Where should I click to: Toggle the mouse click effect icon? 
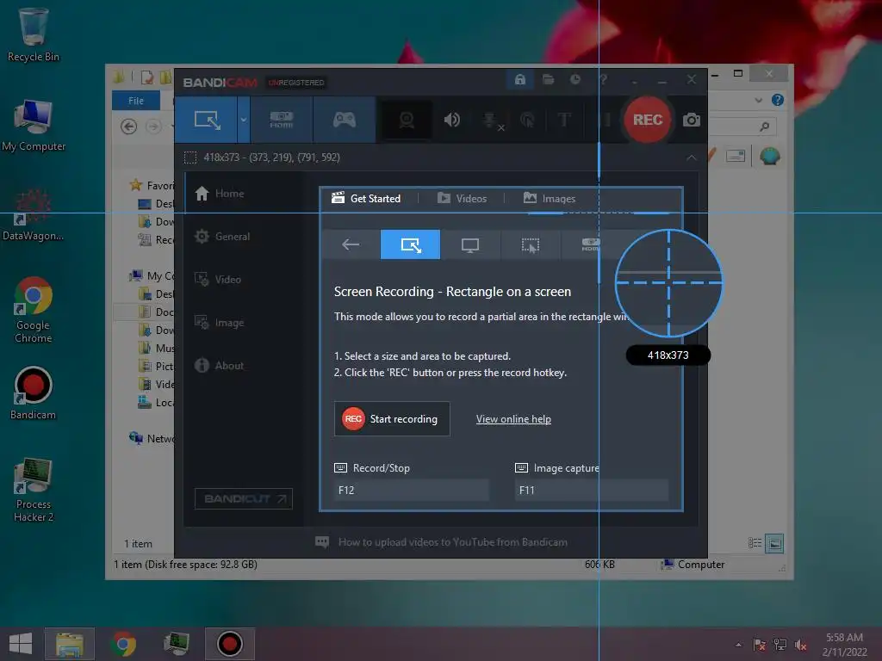(527, 120)
